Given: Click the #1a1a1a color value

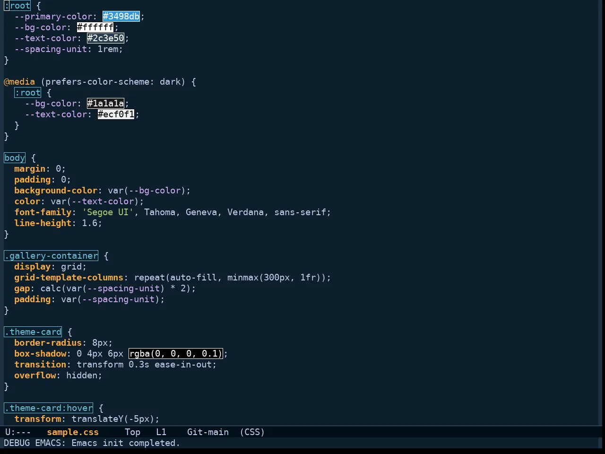Looking at the screenshot, I should tap(105, 104).
